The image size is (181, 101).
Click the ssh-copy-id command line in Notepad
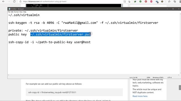[49, 42]
